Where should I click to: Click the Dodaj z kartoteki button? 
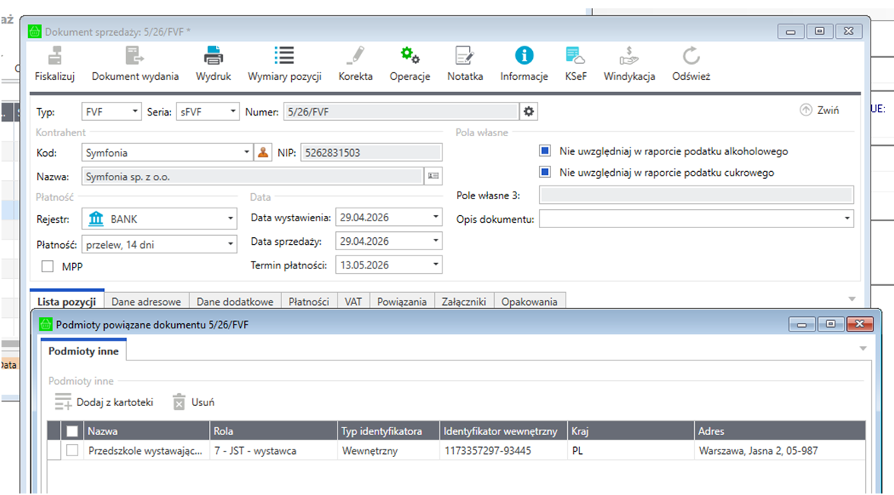click(104, 402)
